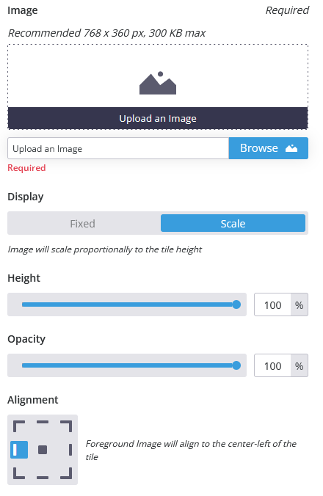Select the center-right alignment icon
The height and width of the screenshot is (496, 323).
70,450
